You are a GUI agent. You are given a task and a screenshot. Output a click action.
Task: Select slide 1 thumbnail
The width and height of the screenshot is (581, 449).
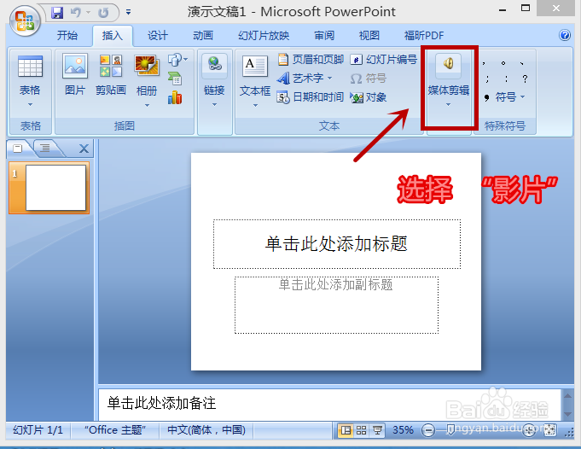click(49, 188)
